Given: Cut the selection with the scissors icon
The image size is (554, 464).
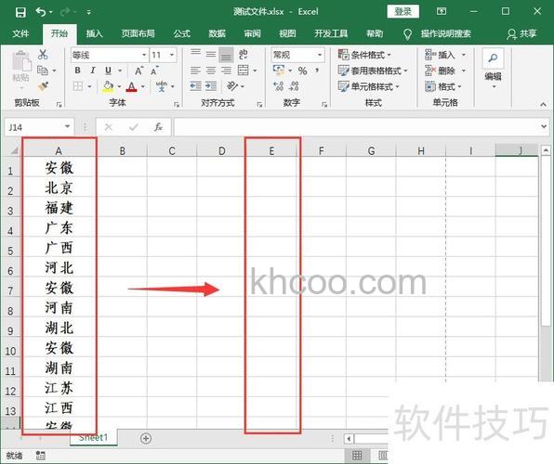Looking at the screenshot, I should point(43,55).
